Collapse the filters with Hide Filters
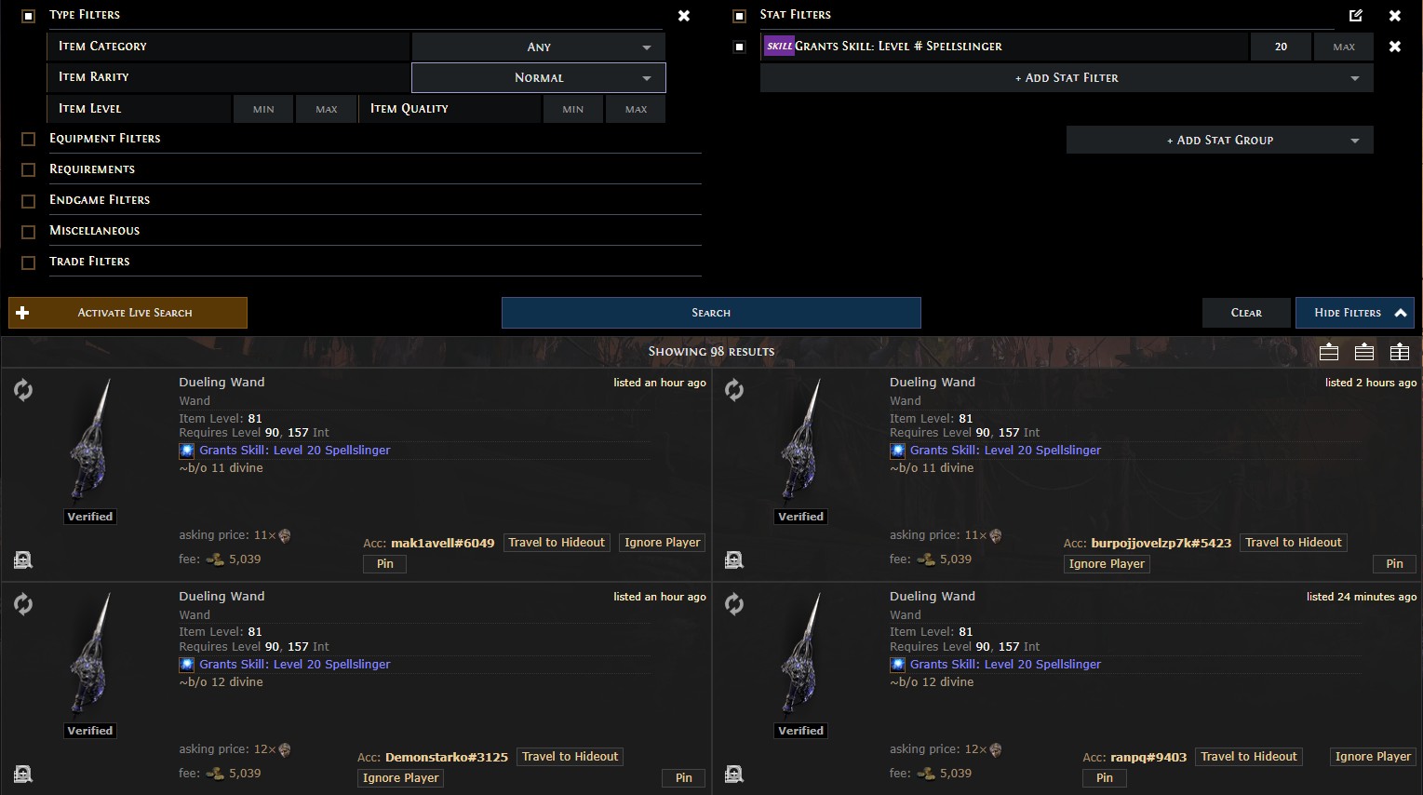 coord(1355,313)
